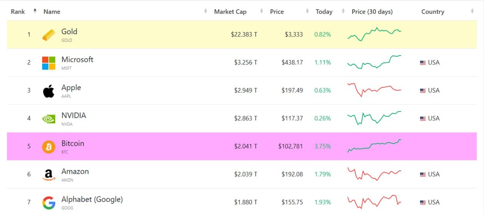The height and width of the screenshot is (215, 484).
Task: Click the Alphabet Google logo icon
Action: 48,203
